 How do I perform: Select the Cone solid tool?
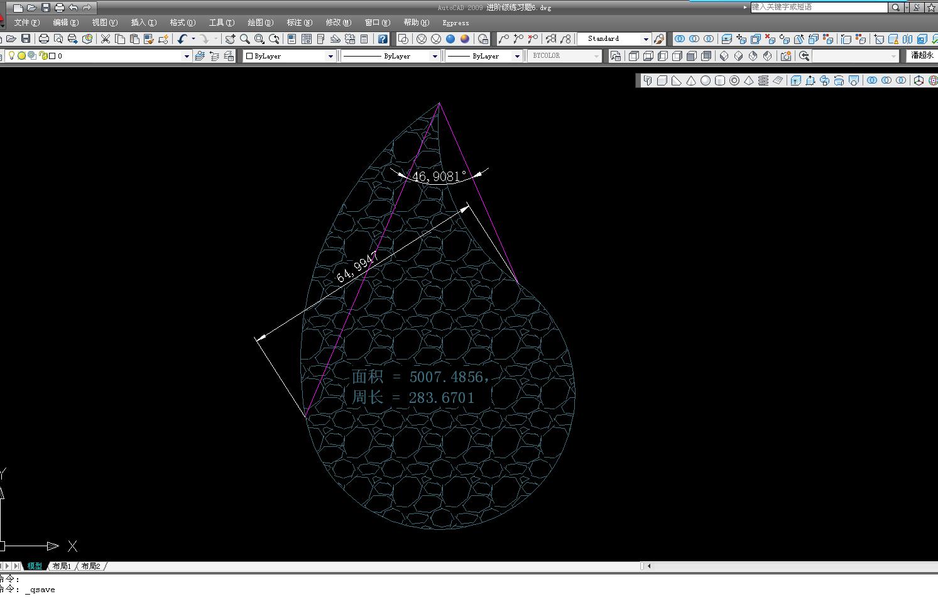coord(691,80)
